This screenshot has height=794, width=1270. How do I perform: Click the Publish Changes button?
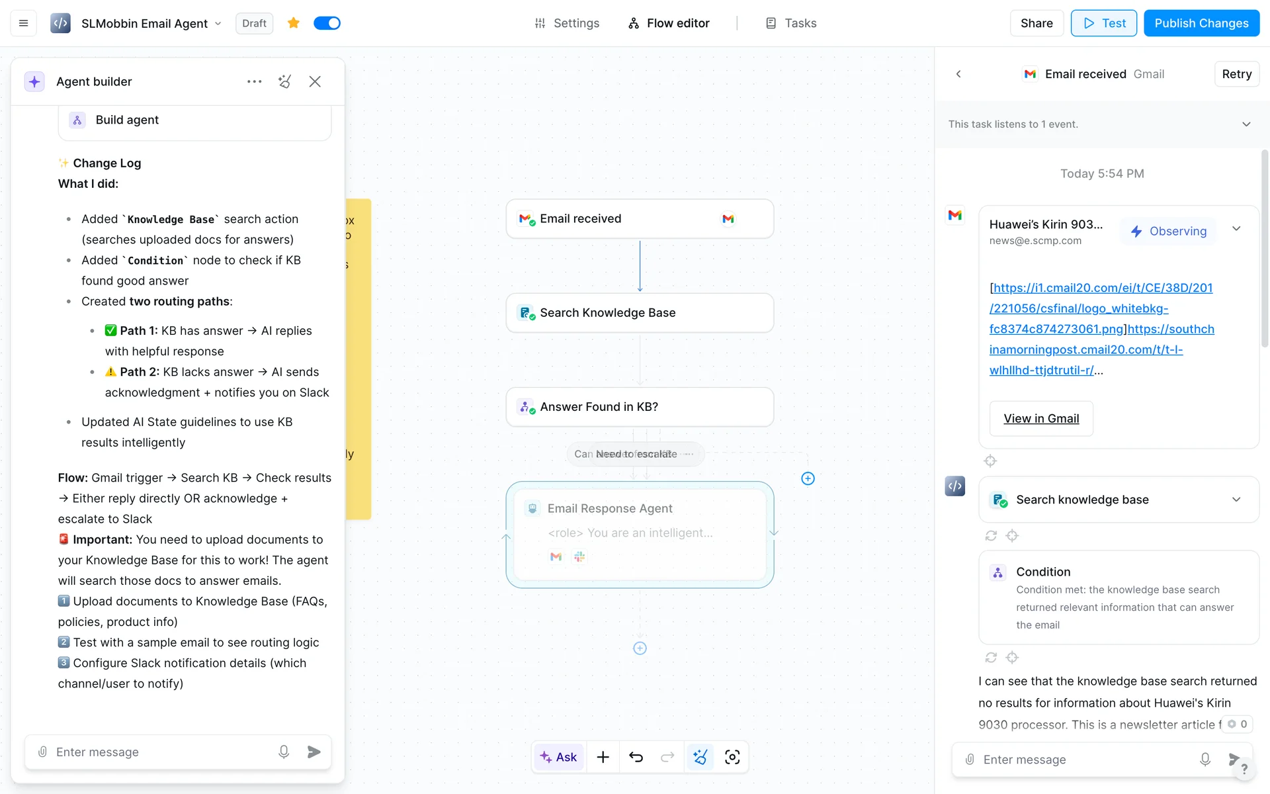[x=1201, y=23]
